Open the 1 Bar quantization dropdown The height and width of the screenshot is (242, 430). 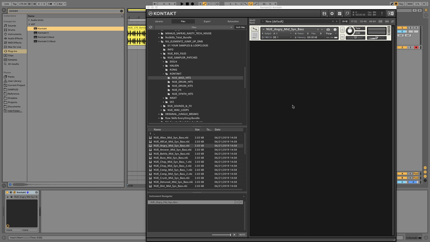click(x=61, y=4)
